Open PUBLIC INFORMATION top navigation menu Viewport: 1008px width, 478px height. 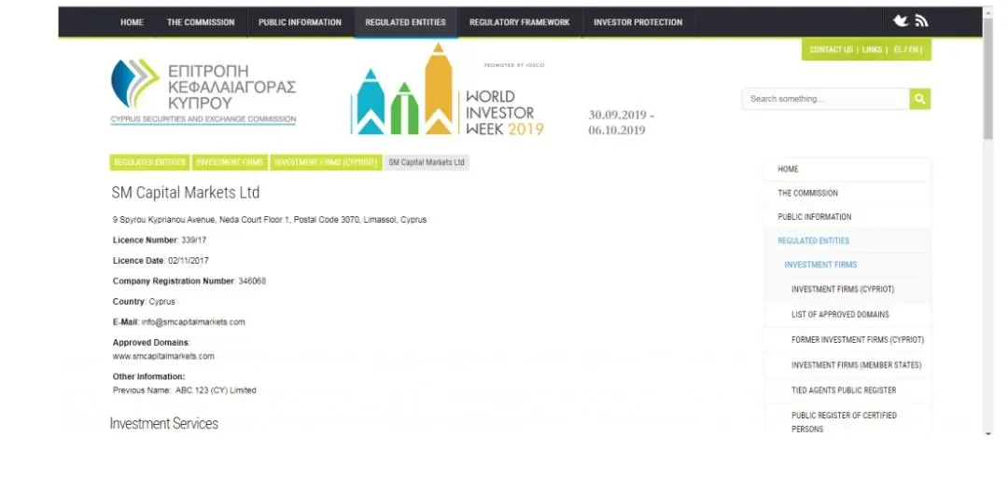coord(300,21)
